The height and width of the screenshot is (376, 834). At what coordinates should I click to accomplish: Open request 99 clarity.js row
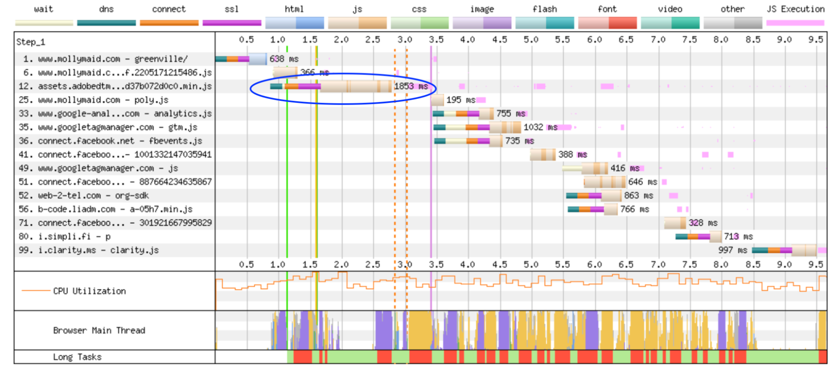[x=98, y=250]
